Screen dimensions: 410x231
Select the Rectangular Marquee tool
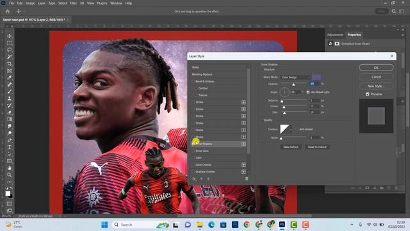pos(10,43)
